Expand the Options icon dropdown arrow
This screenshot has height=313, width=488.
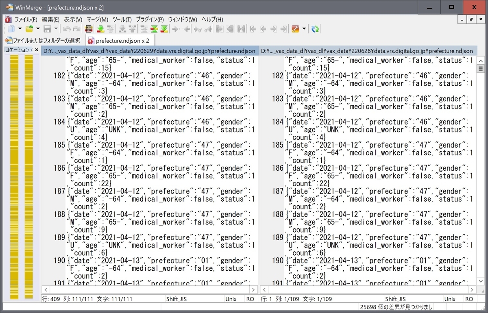click(304, 29)
